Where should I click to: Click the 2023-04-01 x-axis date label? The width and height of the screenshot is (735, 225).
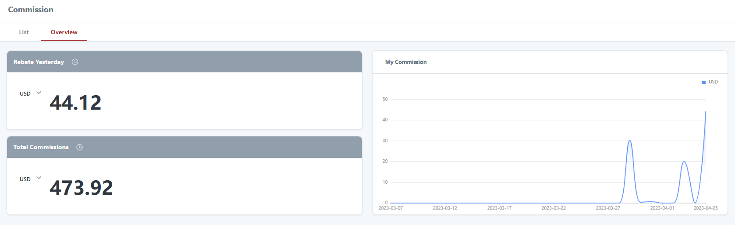[x=662, y=208]
